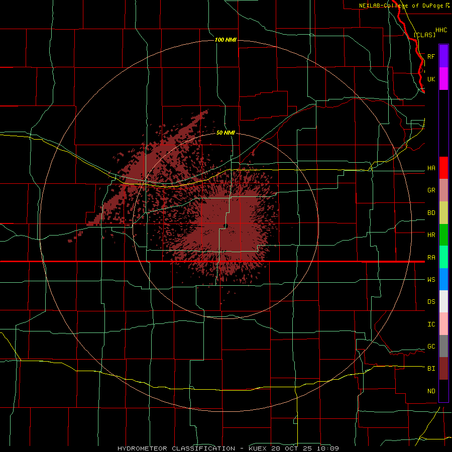
Task: Click the "GR" legend label
Action: click(431, 190)
